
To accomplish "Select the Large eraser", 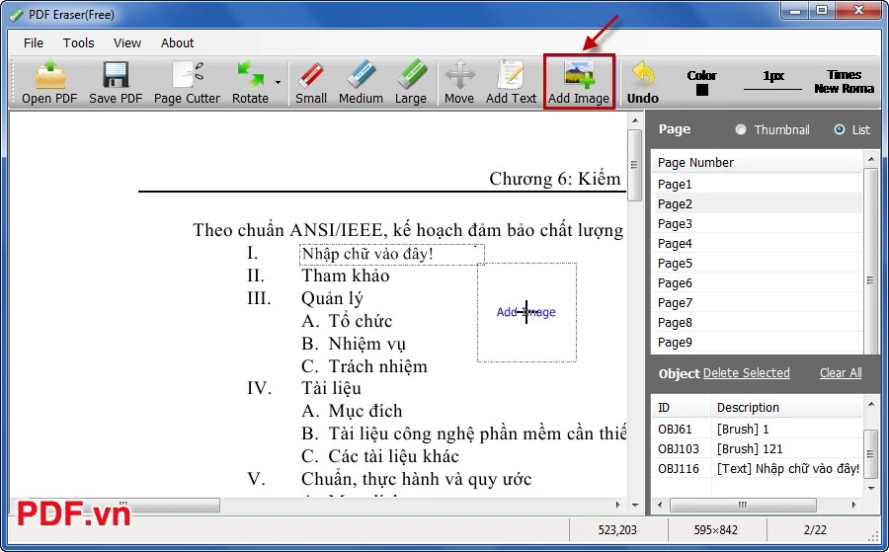I will pyautogui.click(x=411, y=82).
